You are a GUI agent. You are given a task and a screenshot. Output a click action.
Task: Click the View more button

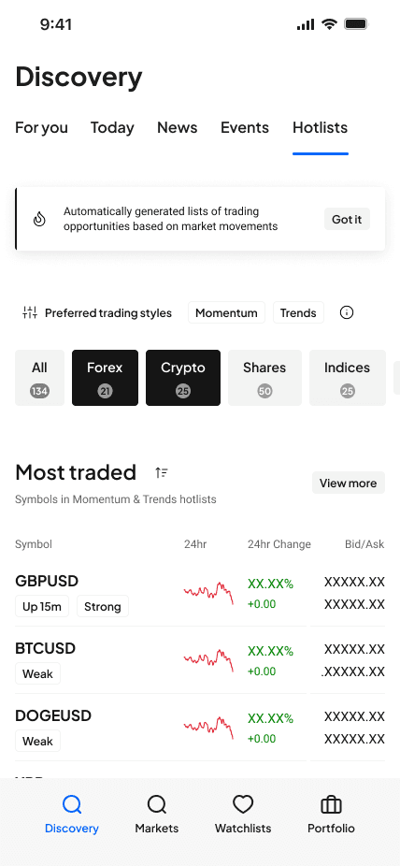coord(349,483)
